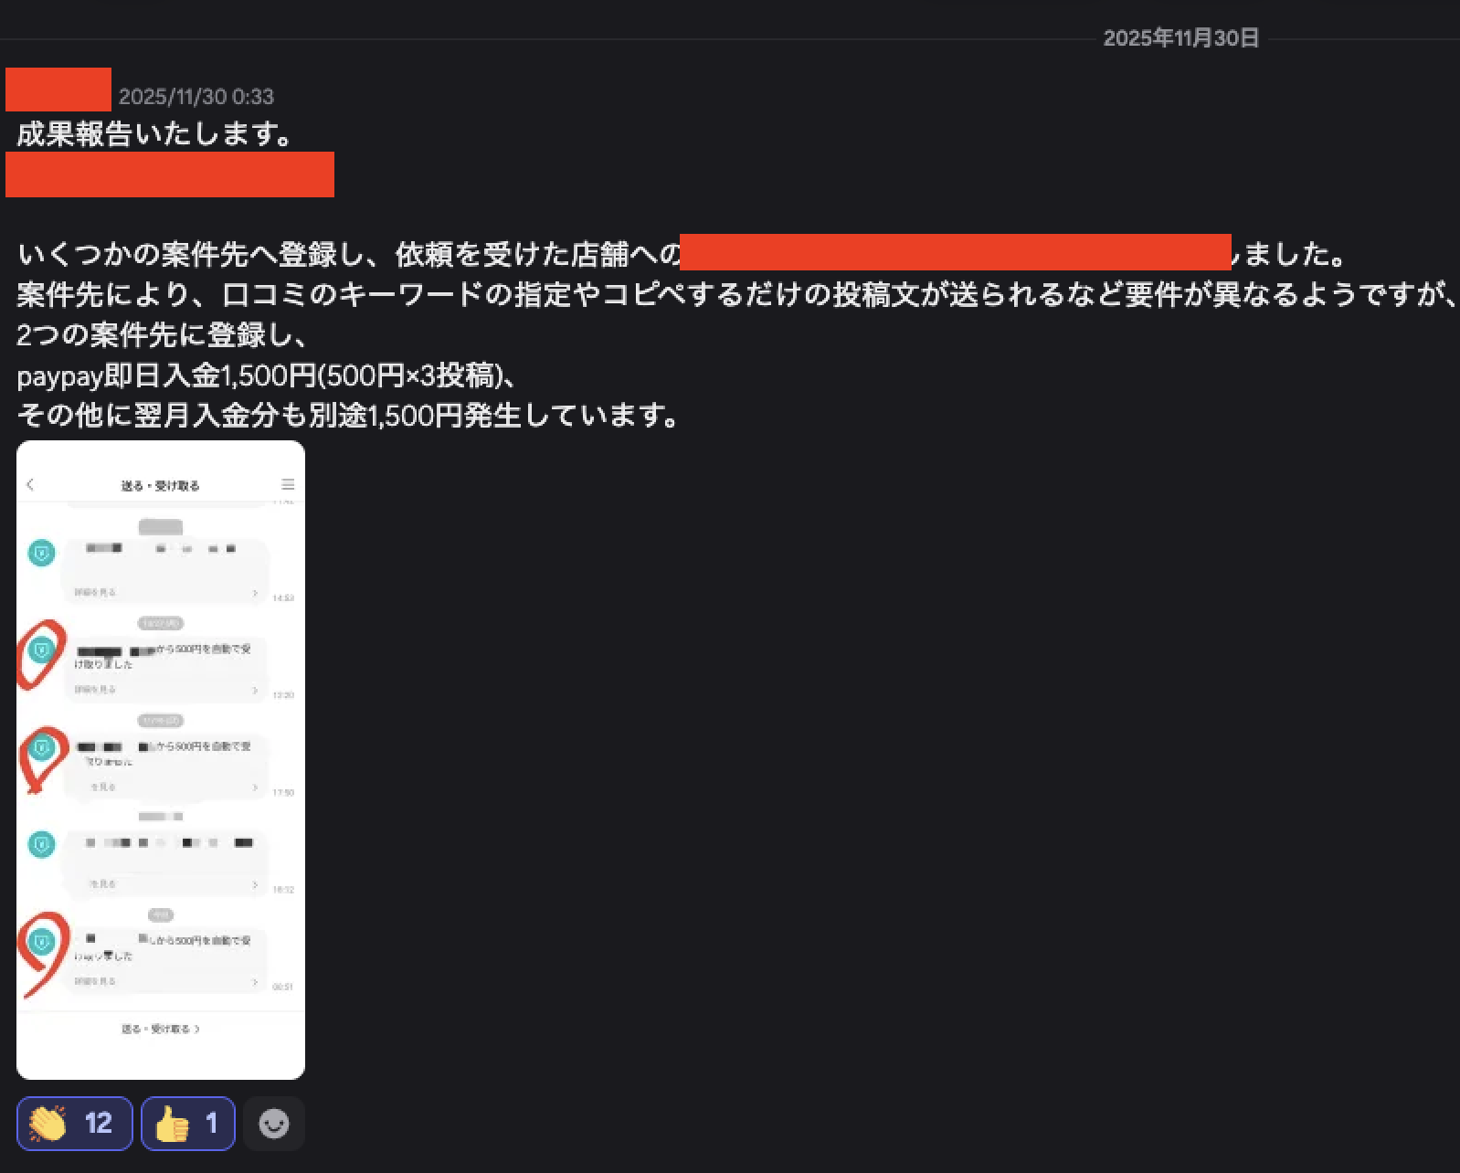
Task: Click the teal avatar beside the 14:53 message
Action: click(x=41, y=553)
